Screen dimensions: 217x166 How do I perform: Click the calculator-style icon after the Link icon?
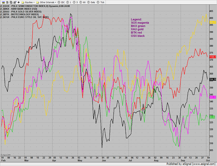(7, 2)
